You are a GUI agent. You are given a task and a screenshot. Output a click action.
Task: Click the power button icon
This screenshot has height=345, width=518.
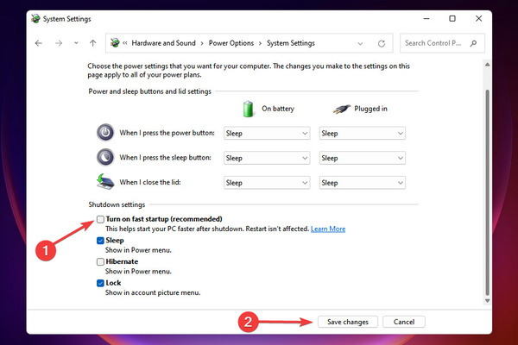coord(105,132)
